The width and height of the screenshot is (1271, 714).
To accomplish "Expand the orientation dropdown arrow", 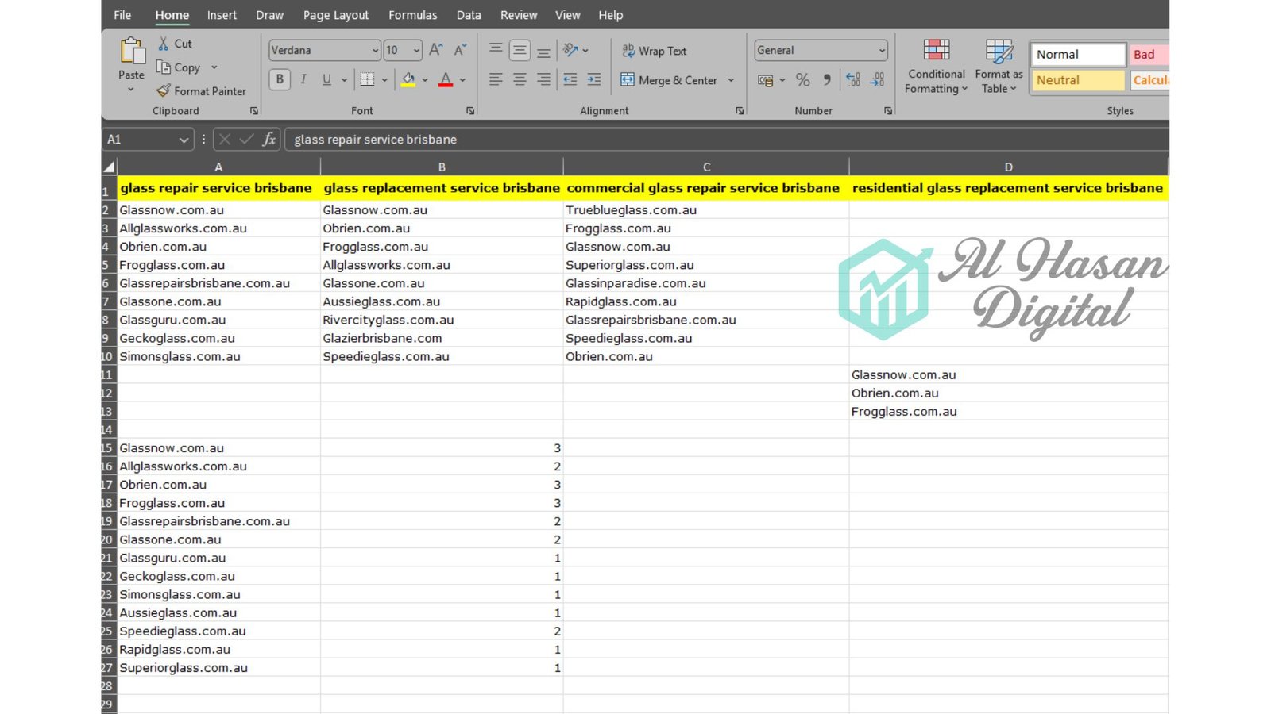I will (585, 50).
